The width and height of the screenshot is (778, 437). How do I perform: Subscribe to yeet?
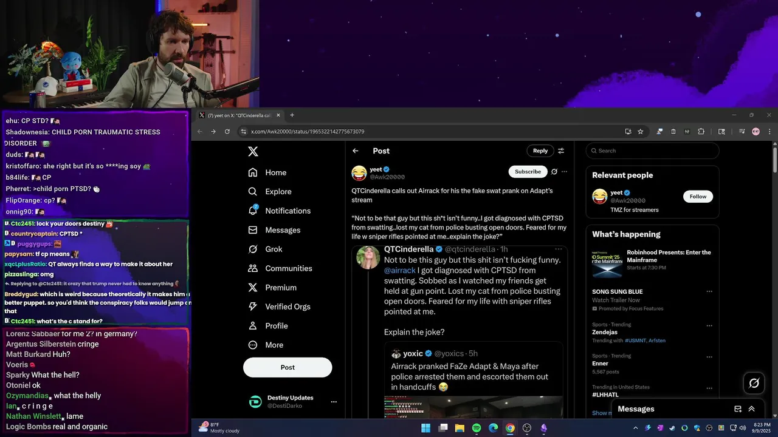pyautogui.click(x=528, y=172)
